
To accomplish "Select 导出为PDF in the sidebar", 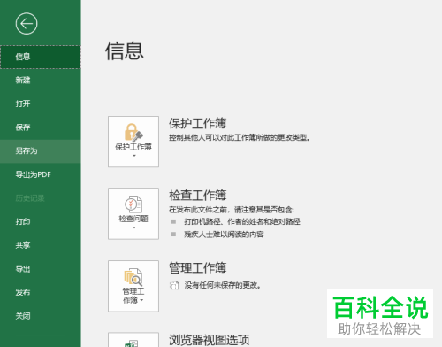I will click(x=41, y=174).
